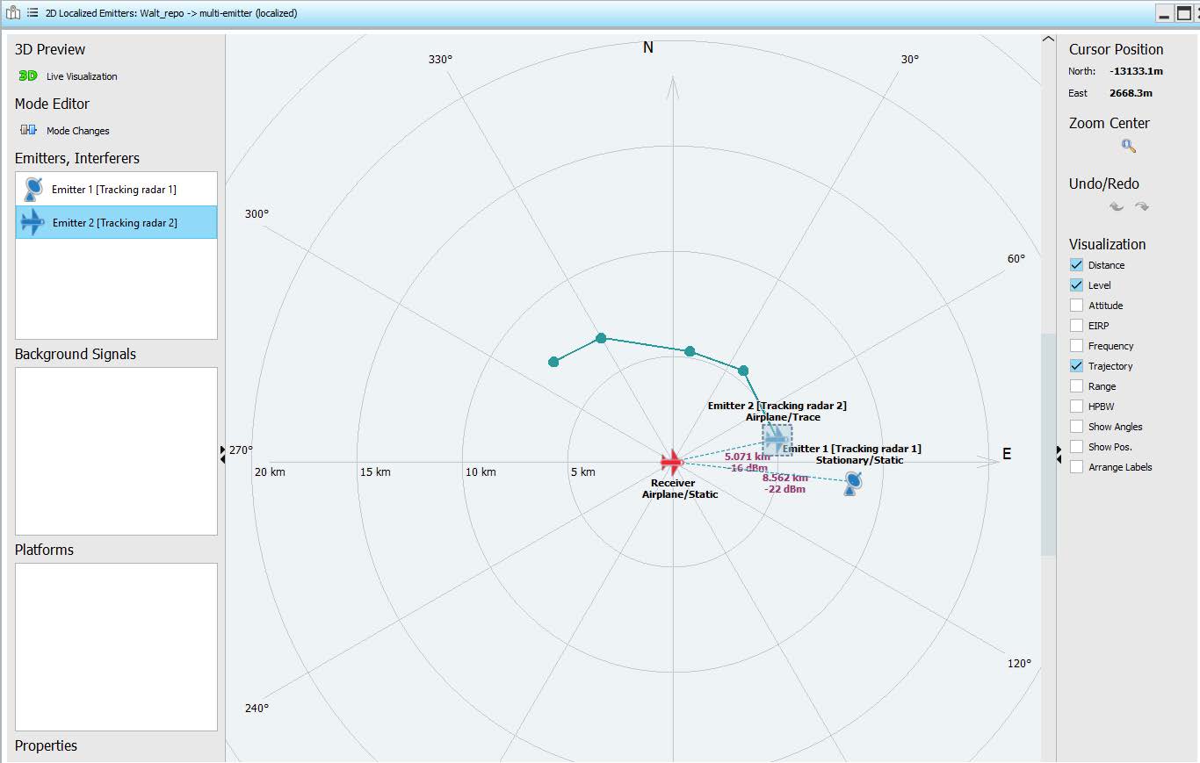Select the red Receiver airplane on the map
Image resolution: width=1200 pixels, height=763 pixels.
[x=672, y=461]
